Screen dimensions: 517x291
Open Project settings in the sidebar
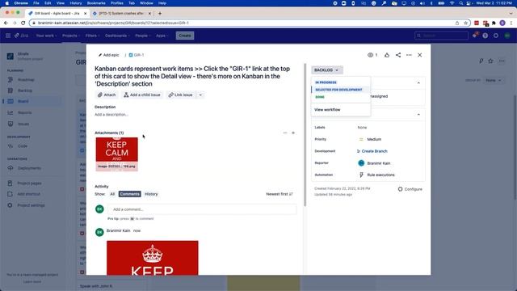pyautogui.click(x=32, y=205)
